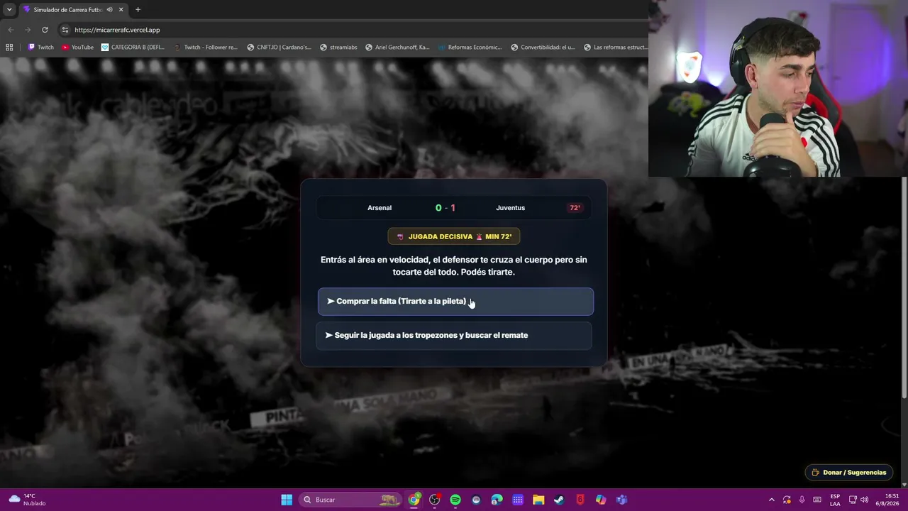The image size is (908, 511).
Task: Open the apps grid in bookmarks bar
Action: tap(9, 48)
